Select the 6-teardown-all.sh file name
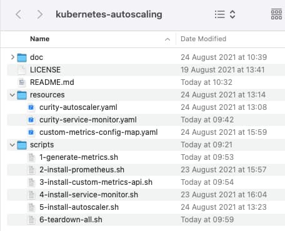The image size is (285, 231). pyautogui.click(x=71, y=220)
